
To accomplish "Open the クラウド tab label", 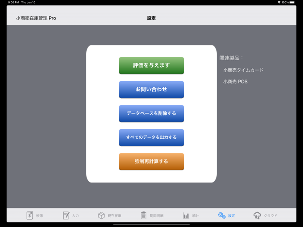I will tap(271, 216).
